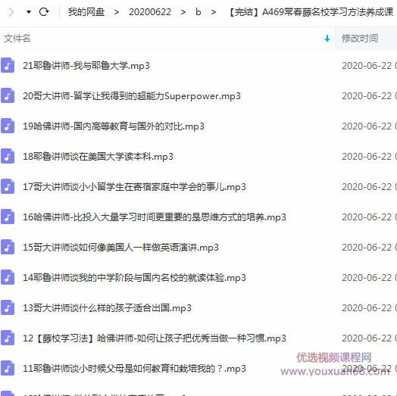Click modified date of 17哥大讲师 file
Viewport: 397px width, 396px height.
(369, 187)
